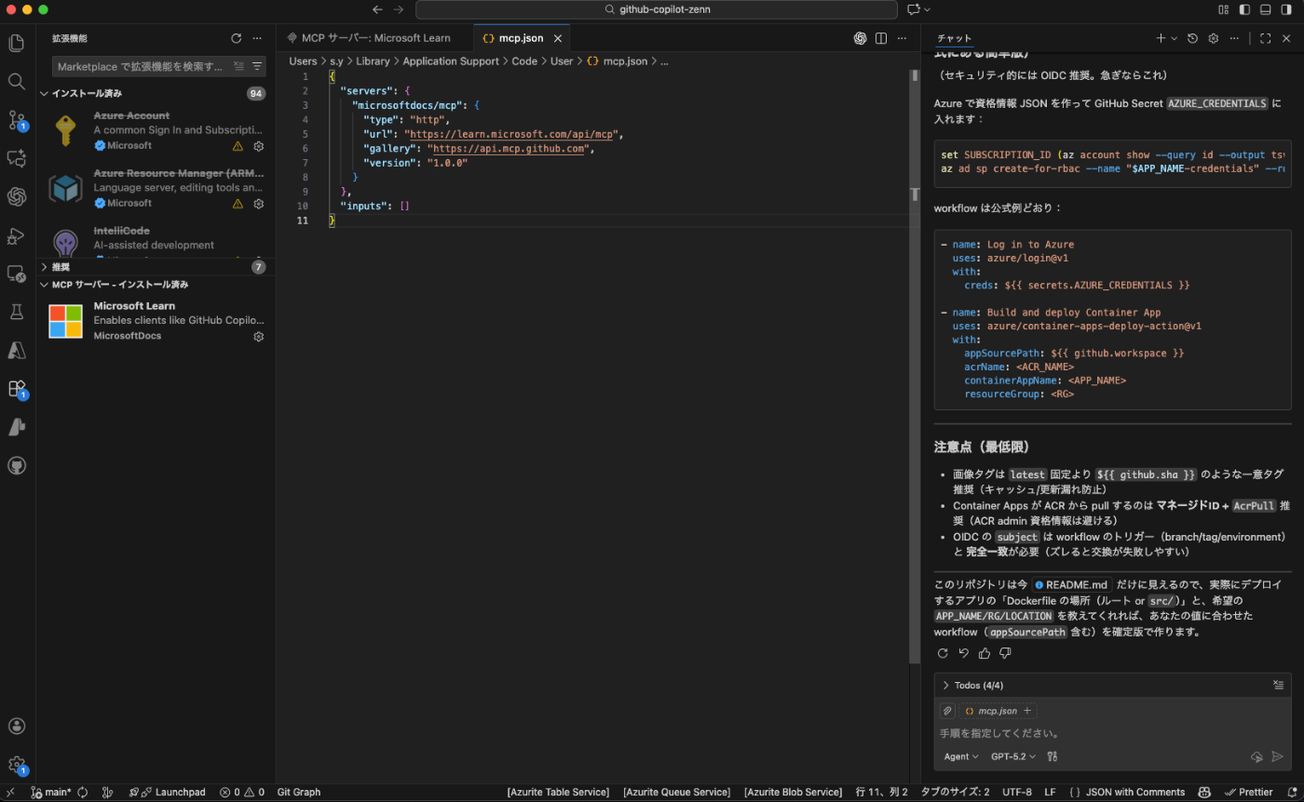The height and width of the screenshot is (802, 1304).
Task: Select the Azure Account extension
Action: click(156, 130)
